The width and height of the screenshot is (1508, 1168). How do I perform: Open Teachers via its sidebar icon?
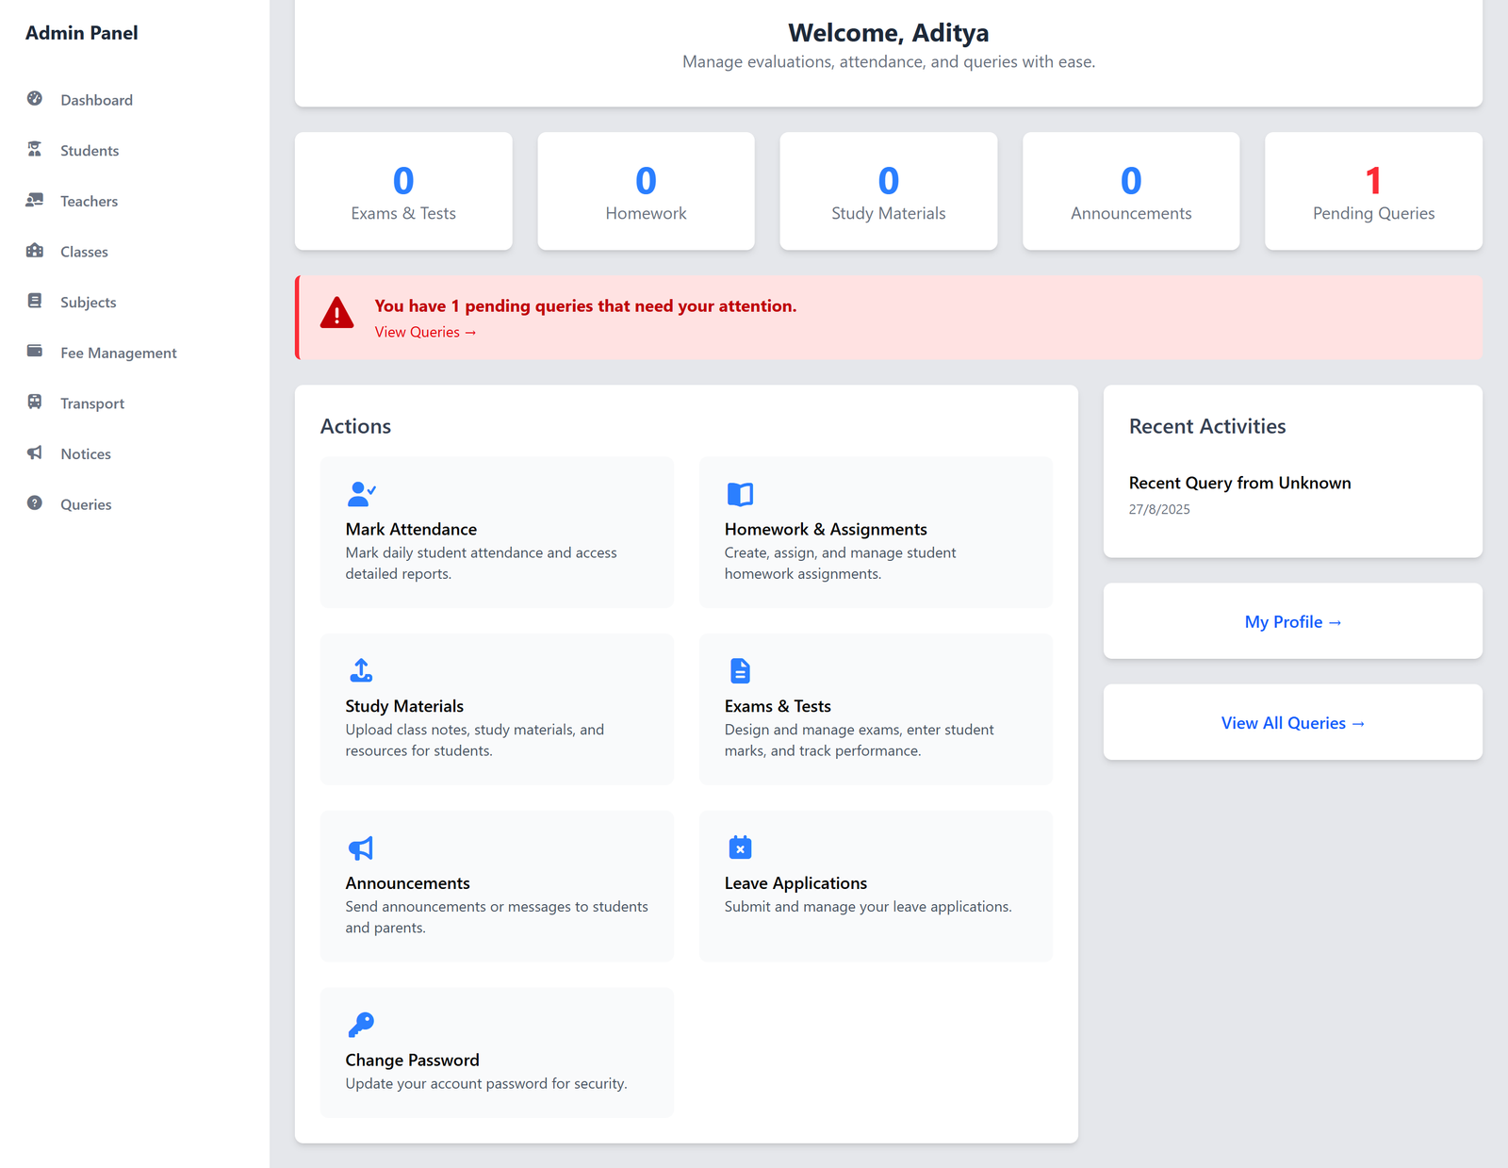35,201
